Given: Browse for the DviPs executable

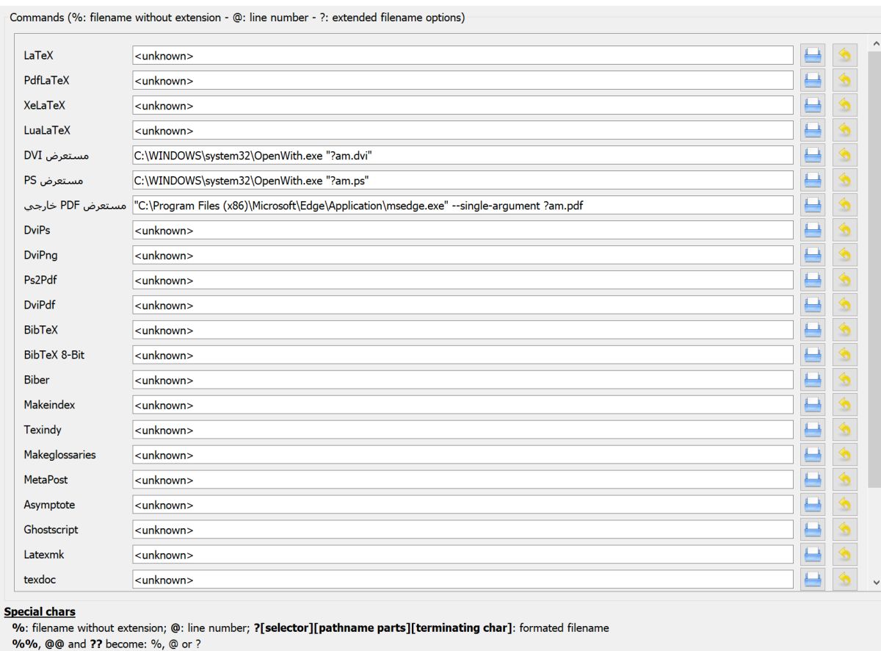Looking at the screenshot, I should point(813,230).
